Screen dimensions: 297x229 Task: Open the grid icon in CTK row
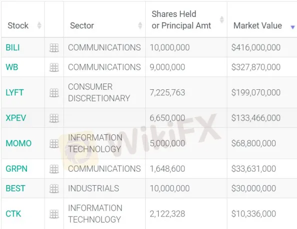(x=54, y=214)
